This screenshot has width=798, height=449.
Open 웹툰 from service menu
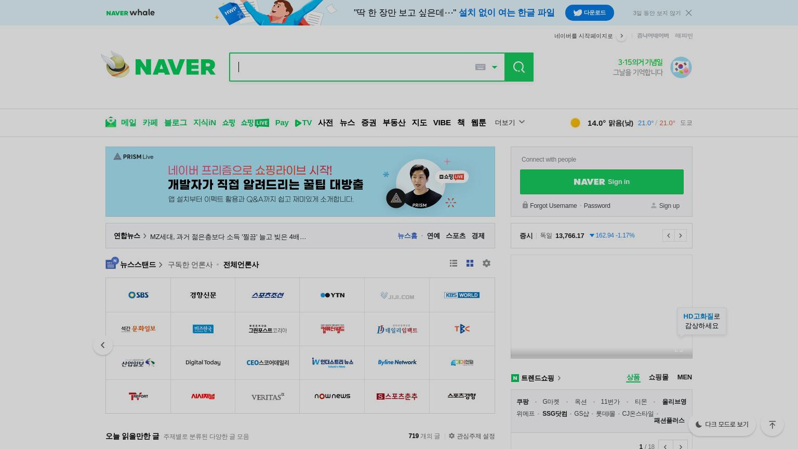(478, 123)
